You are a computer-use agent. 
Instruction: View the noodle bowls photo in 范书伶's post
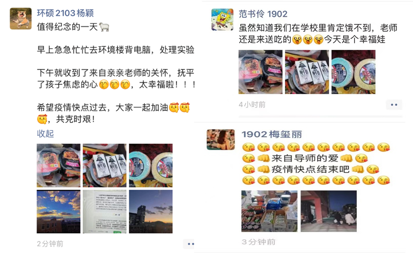354,72
